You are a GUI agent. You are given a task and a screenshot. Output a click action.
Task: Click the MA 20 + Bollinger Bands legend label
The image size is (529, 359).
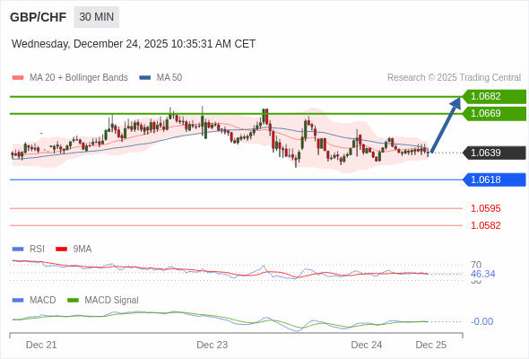pos(79,78)
